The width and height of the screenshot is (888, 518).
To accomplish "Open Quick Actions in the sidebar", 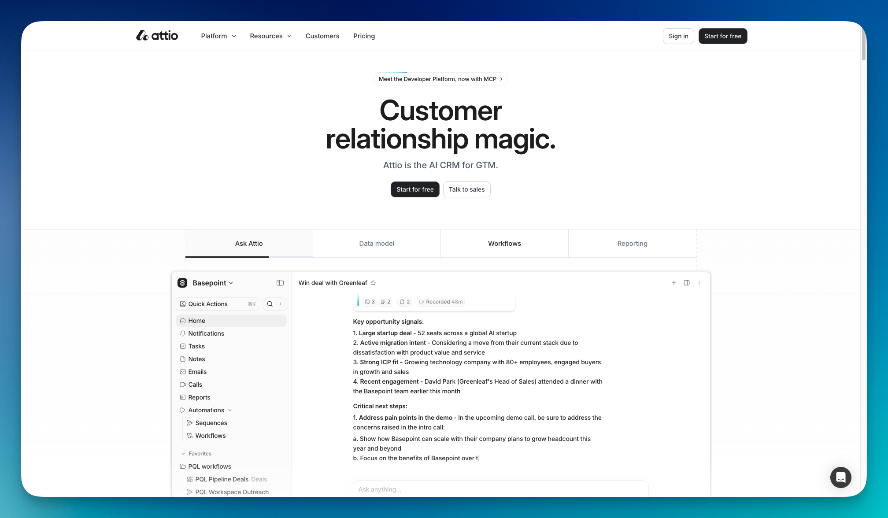I will pos(218,304).
